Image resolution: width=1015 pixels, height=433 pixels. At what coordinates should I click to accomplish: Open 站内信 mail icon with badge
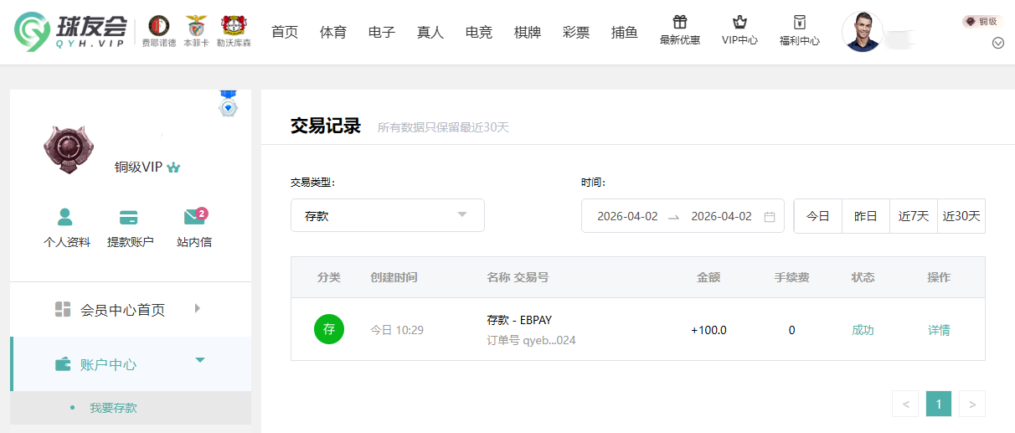(193, 218)
